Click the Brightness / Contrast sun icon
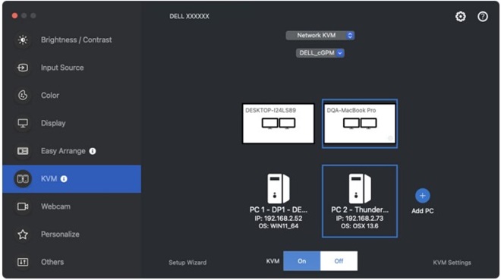501x280 pixels. [x=23, y=40]
